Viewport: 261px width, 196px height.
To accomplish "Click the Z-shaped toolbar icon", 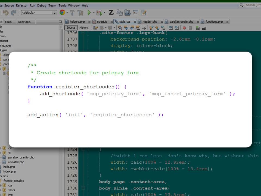I will pyautogui.click(x=111, y=13).
